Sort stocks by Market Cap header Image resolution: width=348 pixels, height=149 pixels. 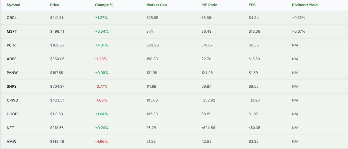156,5
